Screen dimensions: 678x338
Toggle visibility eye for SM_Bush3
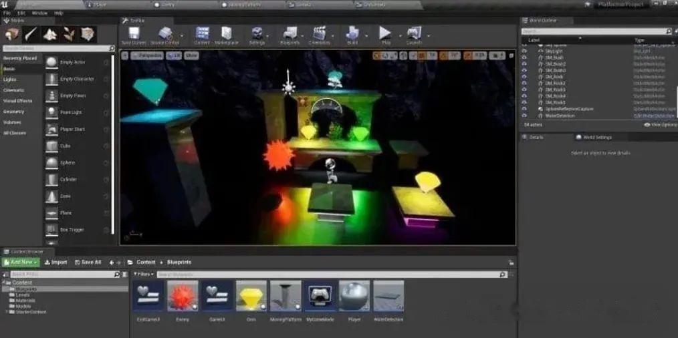click(524, 70)
